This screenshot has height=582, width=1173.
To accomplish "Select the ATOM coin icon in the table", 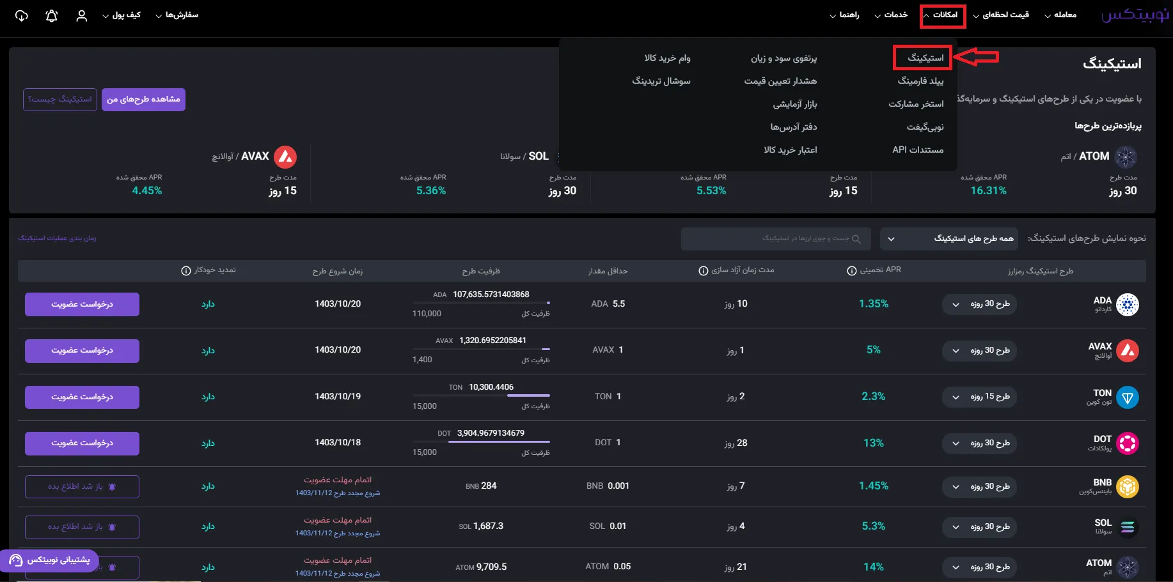I will pyautogui.click(x=1127, y=567).
